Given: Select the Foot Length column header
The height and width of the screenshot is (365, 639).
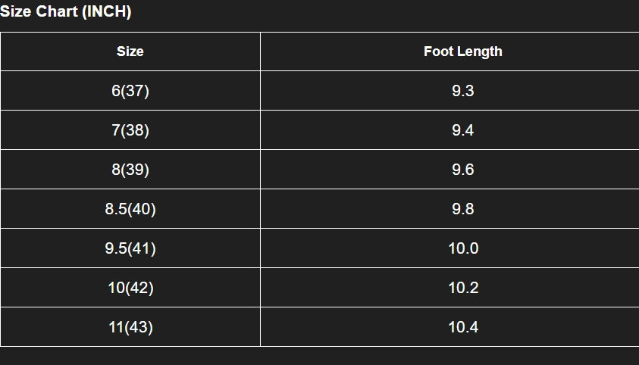Looking at the screenshot, I should [463, 51].
